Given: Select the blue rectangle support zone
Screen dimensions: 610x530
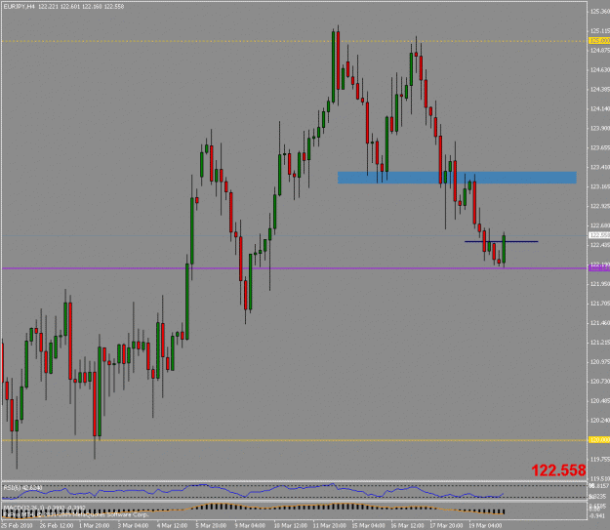Looking at the screenshot, I should click(457, 178).
